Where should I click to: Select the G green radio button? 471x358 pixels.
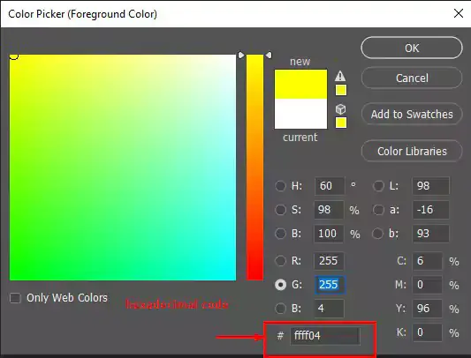280,285
